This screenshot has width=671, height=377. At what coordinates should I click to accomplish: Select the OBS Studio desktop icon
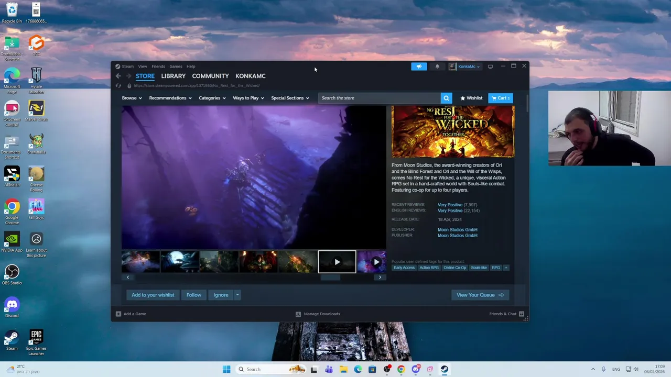coord(12,274)
